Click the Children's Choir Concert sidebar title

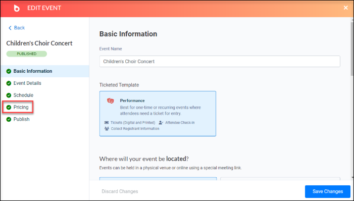[x=39, y=43]
